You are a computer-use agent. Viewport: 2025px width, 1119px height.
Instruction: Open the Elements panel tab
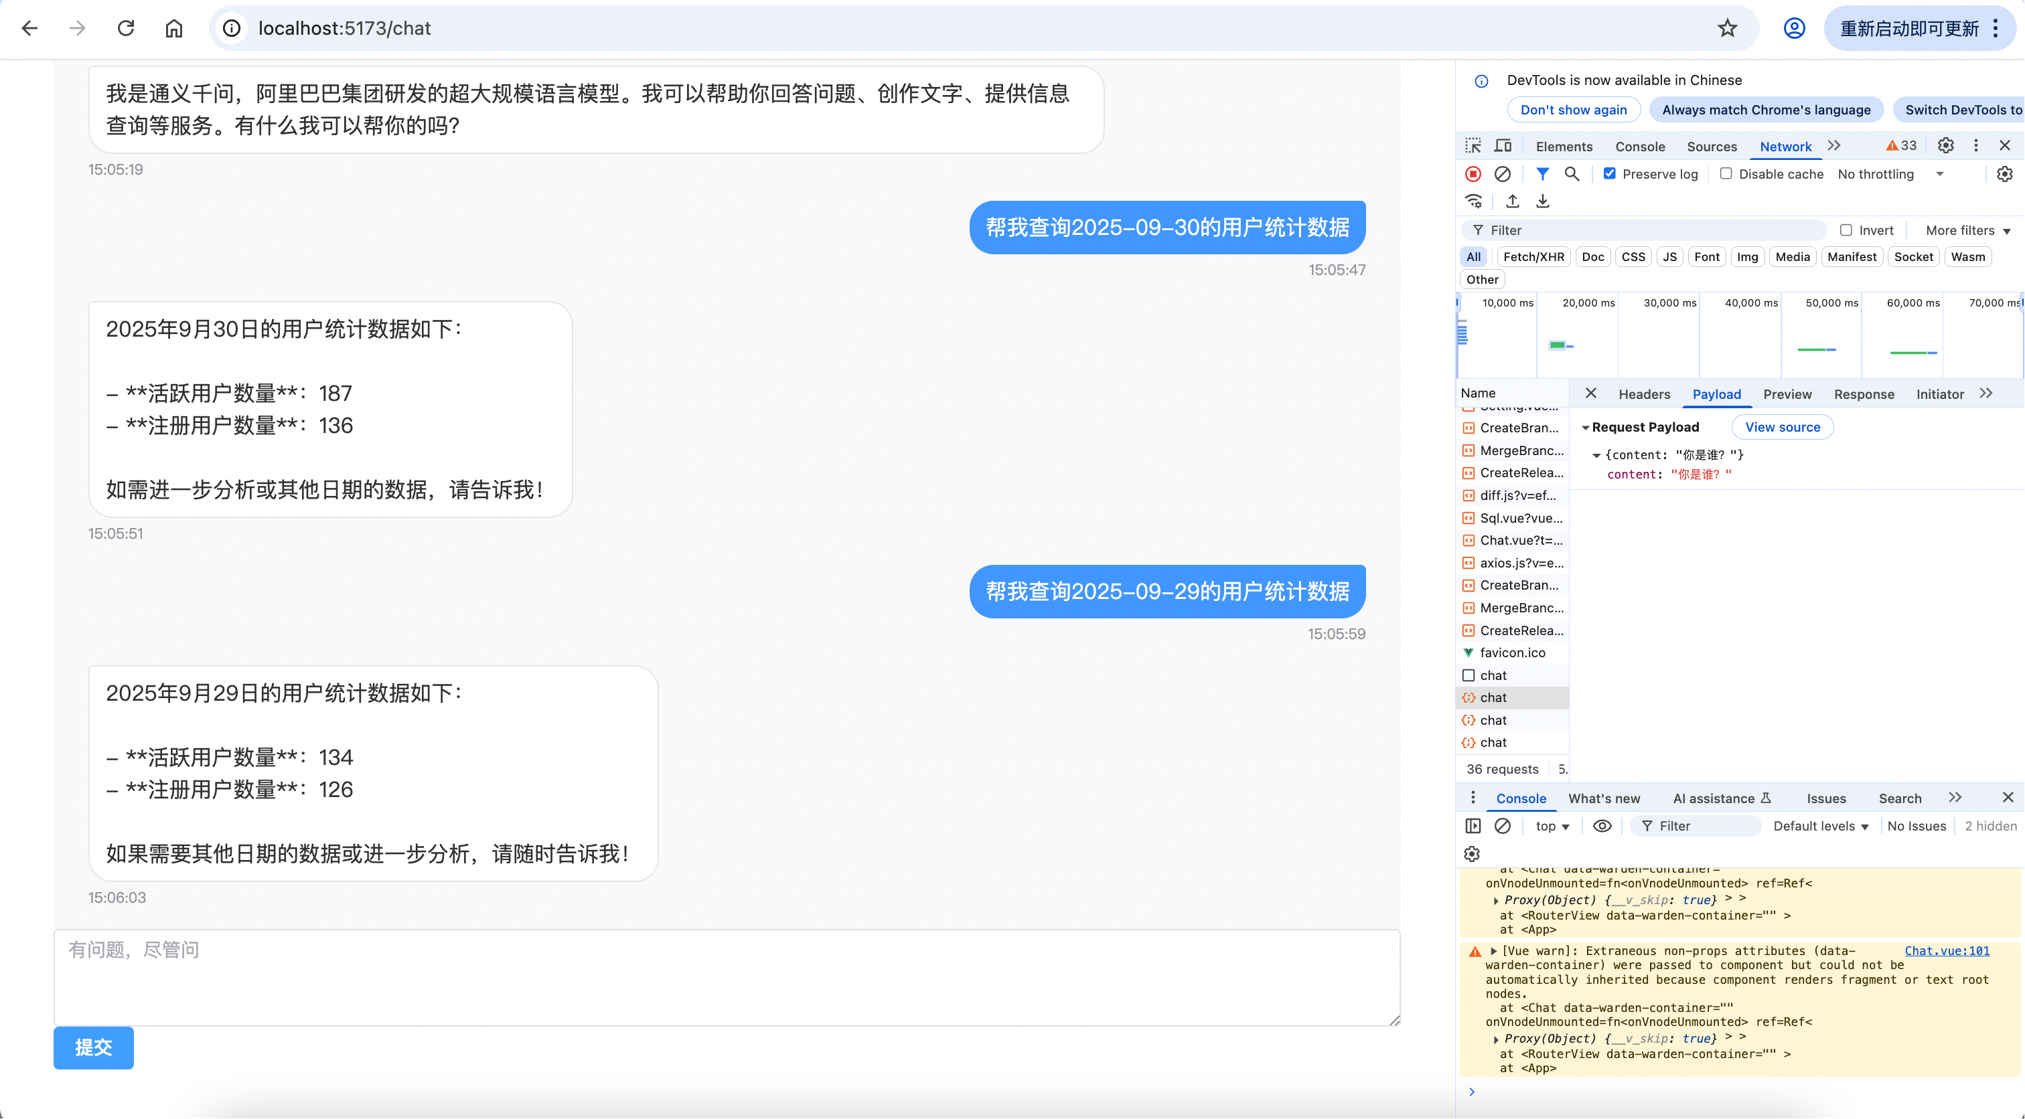(x=1564, y=147)
